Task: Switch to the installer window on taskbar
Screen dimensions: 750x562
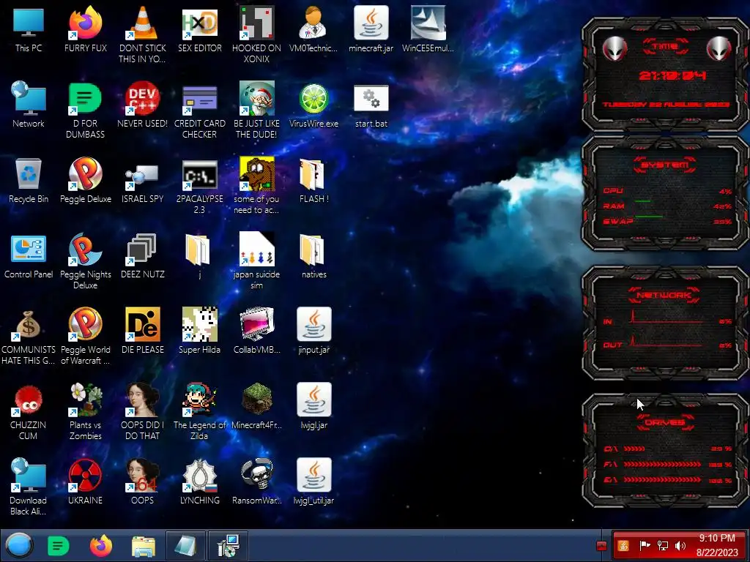Action: [229, 545]
